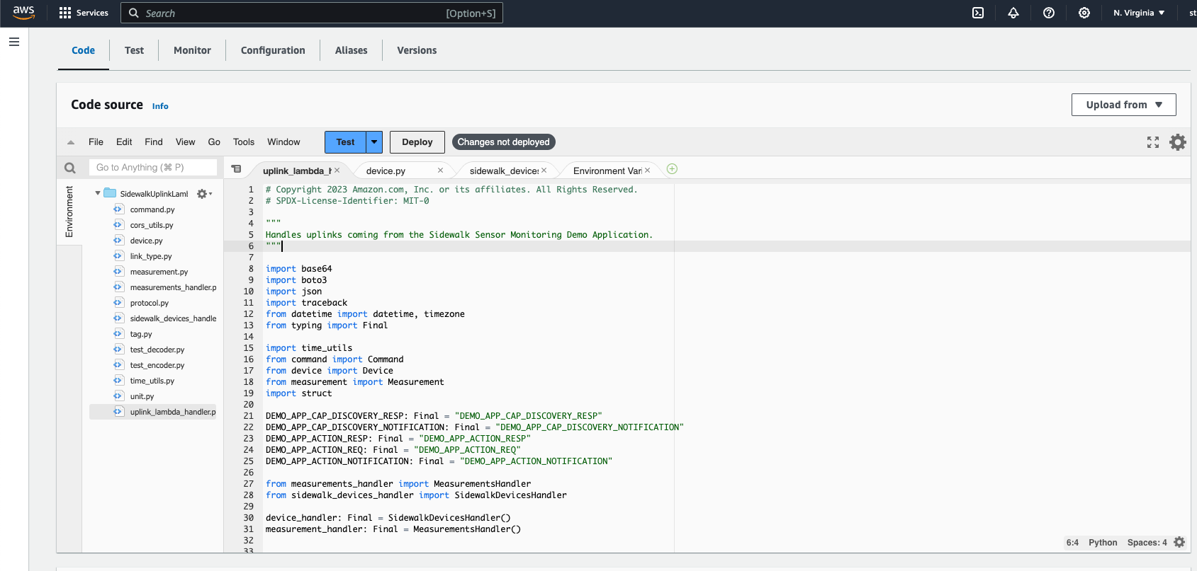Viewport: 1197px width, 571px height.
Task: Open the help question mark menu
Action: pos(1049,13)
